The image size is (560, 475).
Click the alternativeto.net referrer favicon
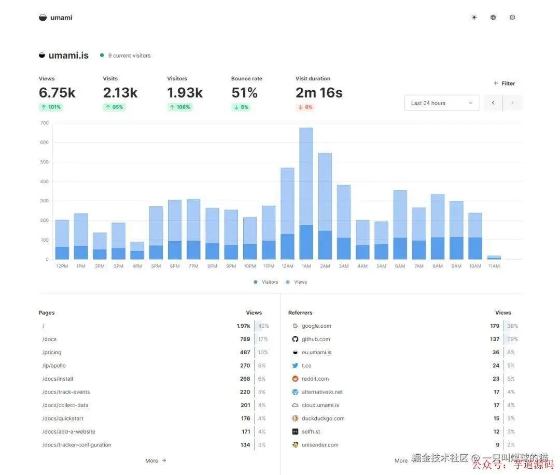coord(295,392)
